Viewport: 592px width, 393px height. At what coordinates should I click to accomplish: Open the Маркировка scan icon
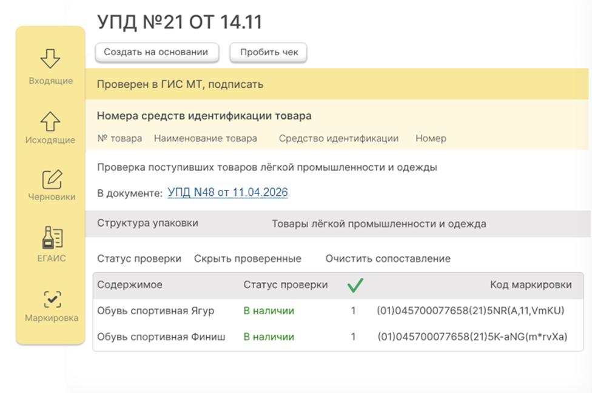coord(52,300)
